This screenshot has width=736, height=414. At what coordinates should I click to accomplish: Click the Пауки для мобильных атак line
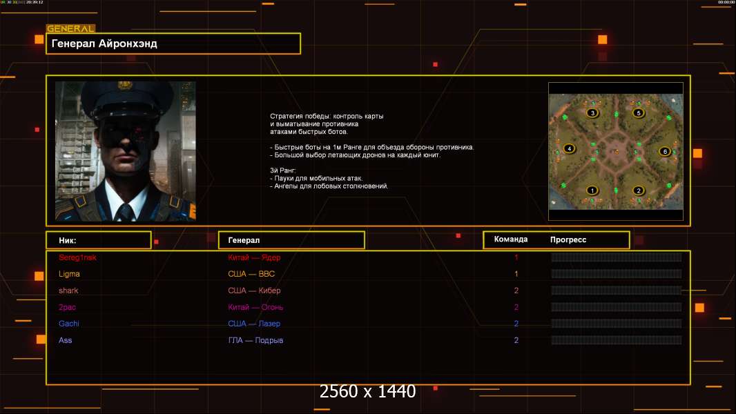316,178
